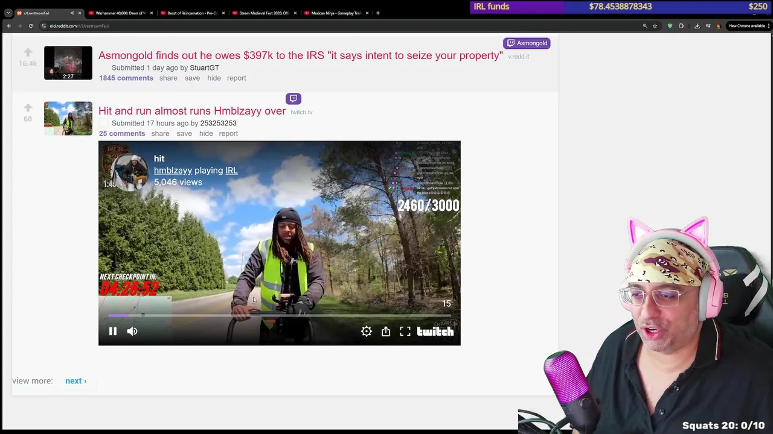This screenshot has width=773, height=434.
Task: Switch to Beast of Reincarnation tab
Action: [x=192, y=13]
